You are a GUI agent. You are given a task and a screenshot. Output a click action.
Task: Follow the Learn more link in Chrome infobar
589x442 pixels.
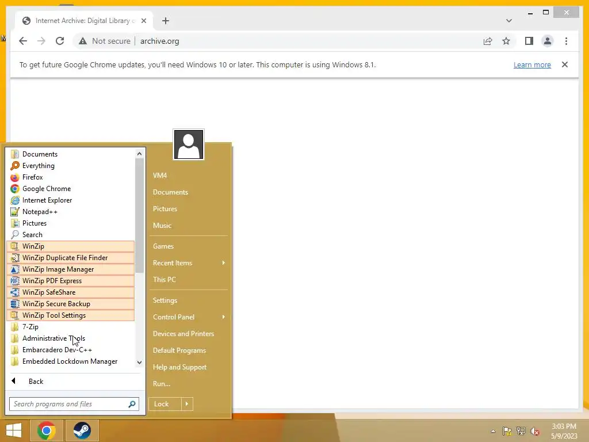point(532,64)
